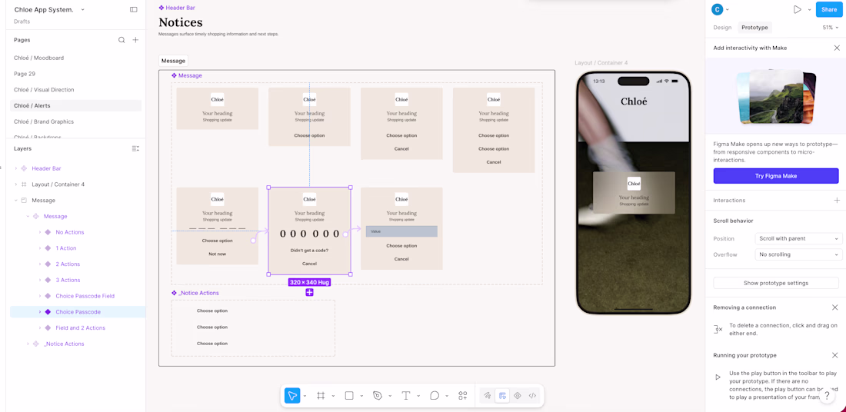Open the avatar dropdown arrow
846x412 pixels.
pyautogui.click(x=728, y=10)
